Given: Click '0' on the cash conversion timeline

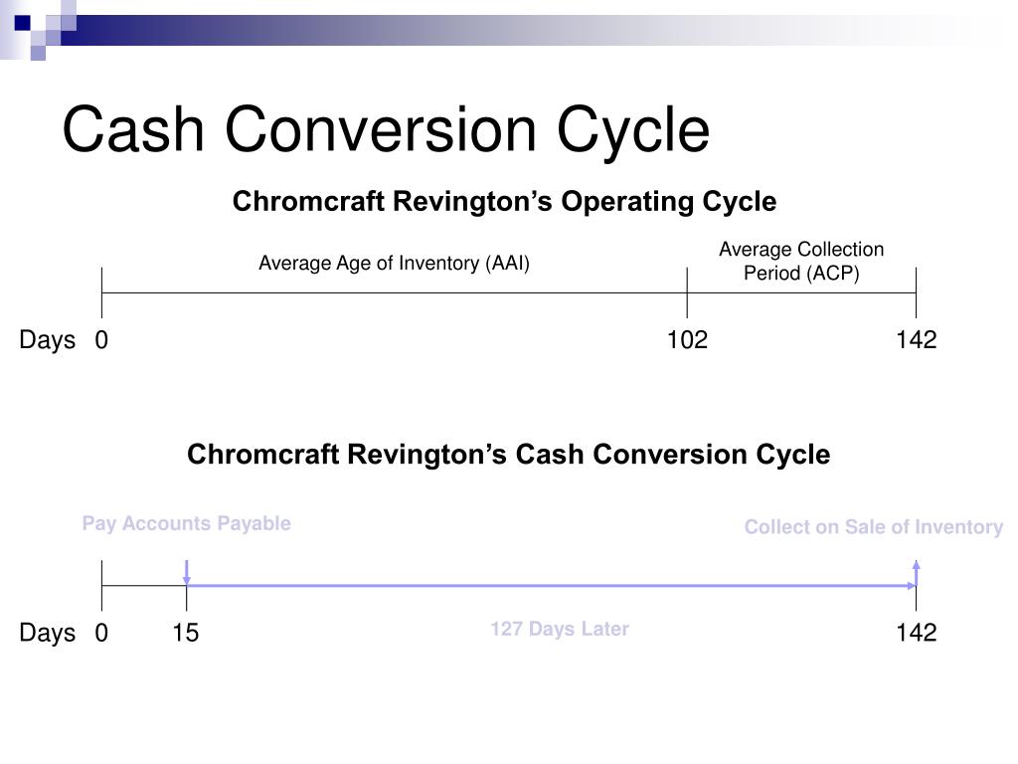Looking at the screenshot, I should click(x=101, y=633).
